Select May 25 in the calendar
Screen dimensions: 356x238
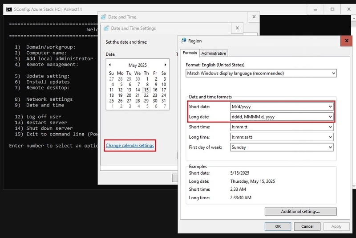112,101
